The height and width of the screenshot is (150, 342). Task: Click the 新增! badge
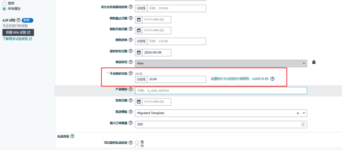point(28,20)
